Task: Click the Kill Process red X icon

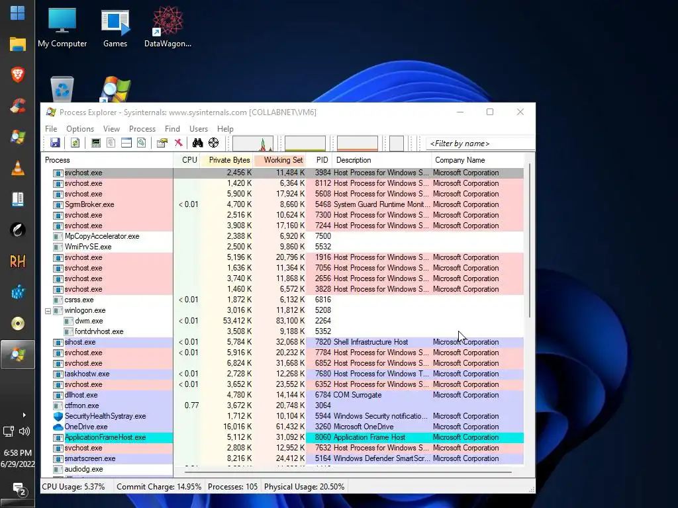Action: tap(178, 143)
